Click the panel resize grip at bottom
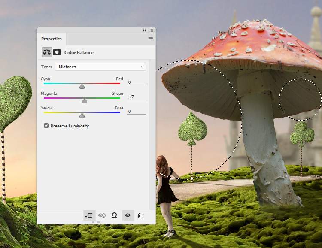The height and width of the screenshot is (248, 322). coord(96,222)
